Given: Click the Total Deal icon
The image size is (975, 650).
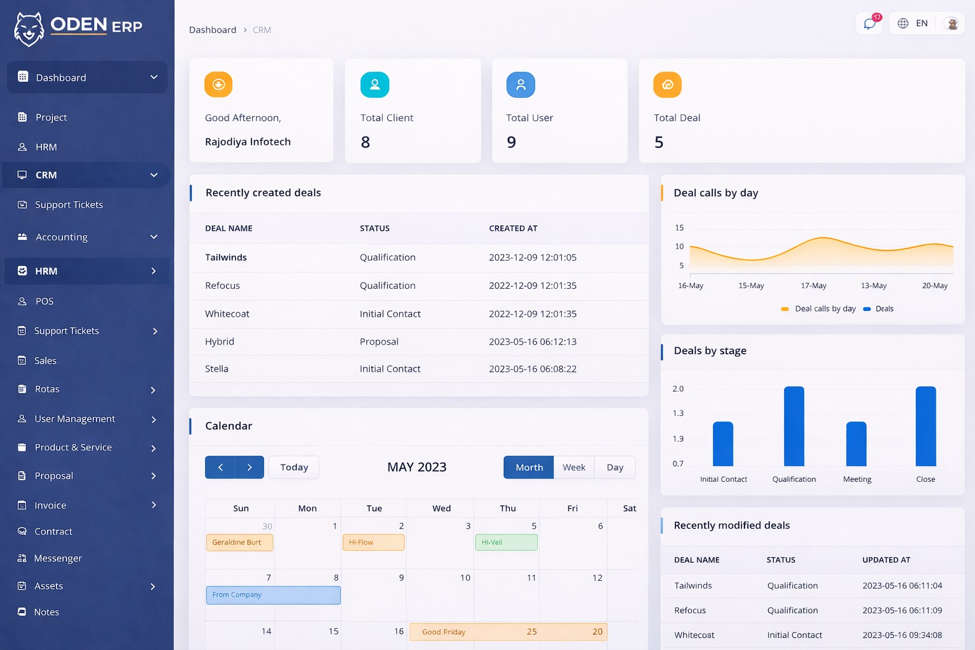Looking at the screenshot, I should (667, 84).
